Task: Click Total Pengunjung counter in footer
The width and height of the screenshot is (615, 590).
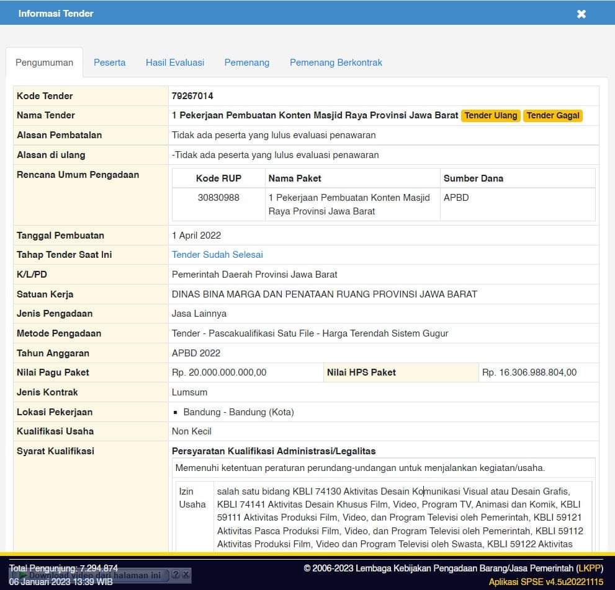Action: point(63,568)
